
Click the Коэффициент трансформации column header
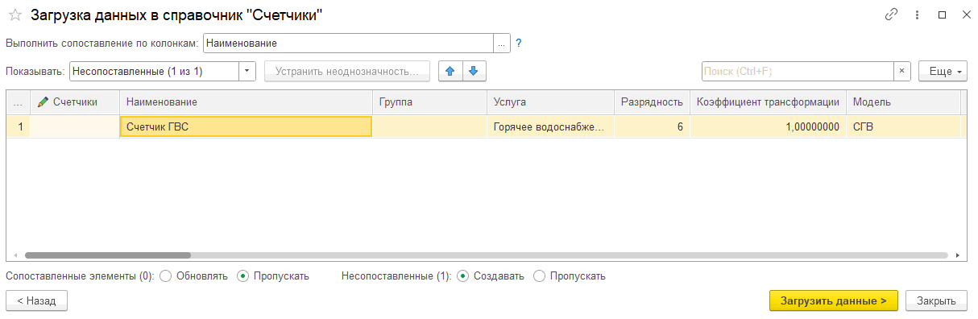pyautogui.click(x=768, y=101)
